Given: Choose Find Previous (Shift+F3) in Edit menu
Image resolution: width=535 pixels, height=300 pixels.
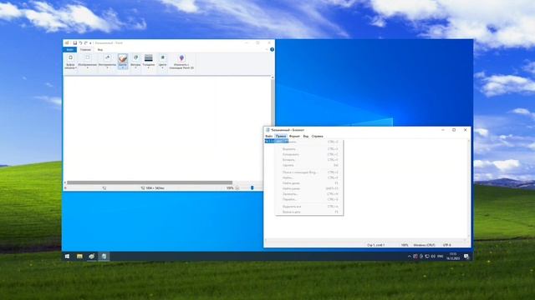Looking at the screenshot, I should tap(309, 188).
